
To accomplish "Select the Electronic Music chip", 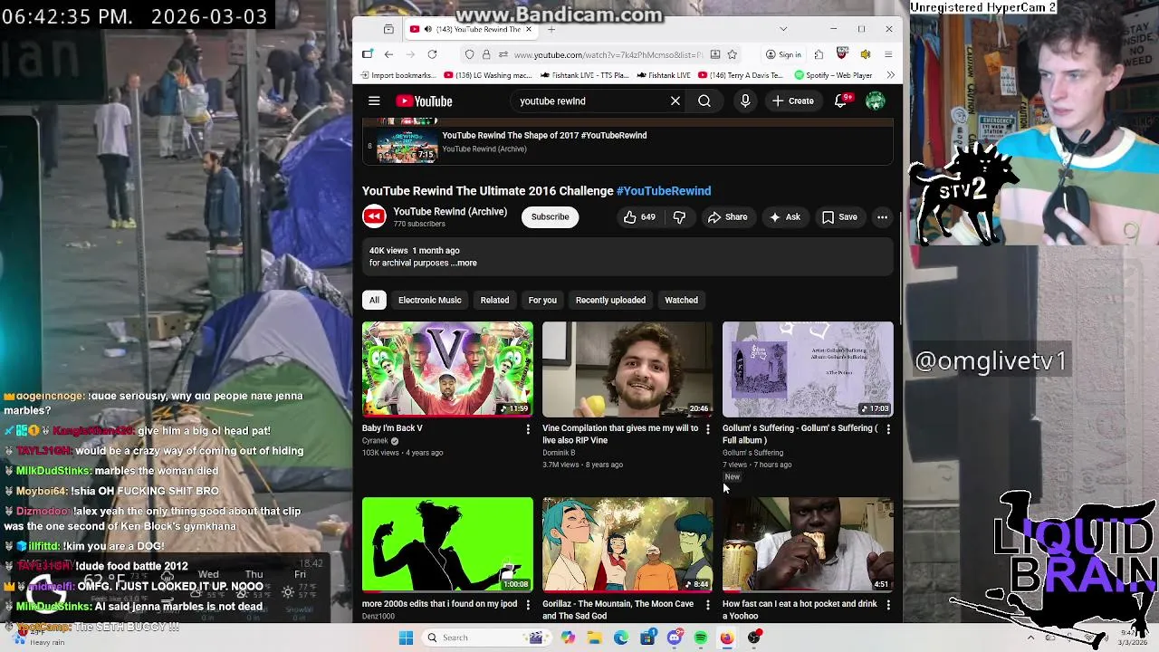I will [x=430, y=301].
